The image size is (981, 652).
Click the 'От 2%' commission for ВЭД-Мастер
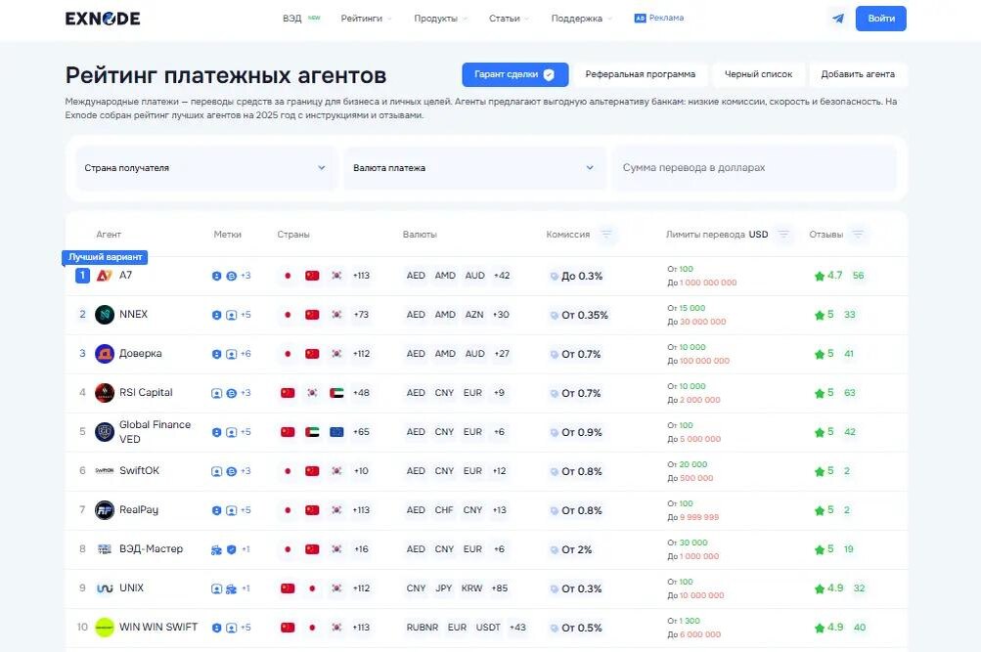coord(576,549)
